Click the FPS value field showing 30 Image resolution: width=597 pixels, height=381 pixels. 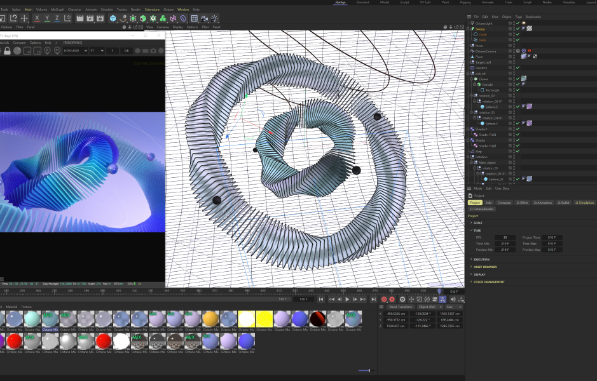point(505,237)
